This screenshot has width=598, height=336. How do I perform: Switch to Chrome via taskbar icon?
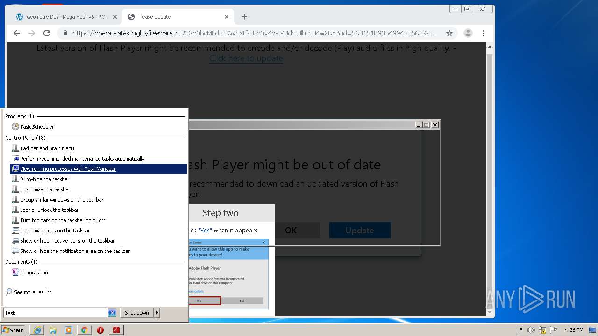click(84, 330)
